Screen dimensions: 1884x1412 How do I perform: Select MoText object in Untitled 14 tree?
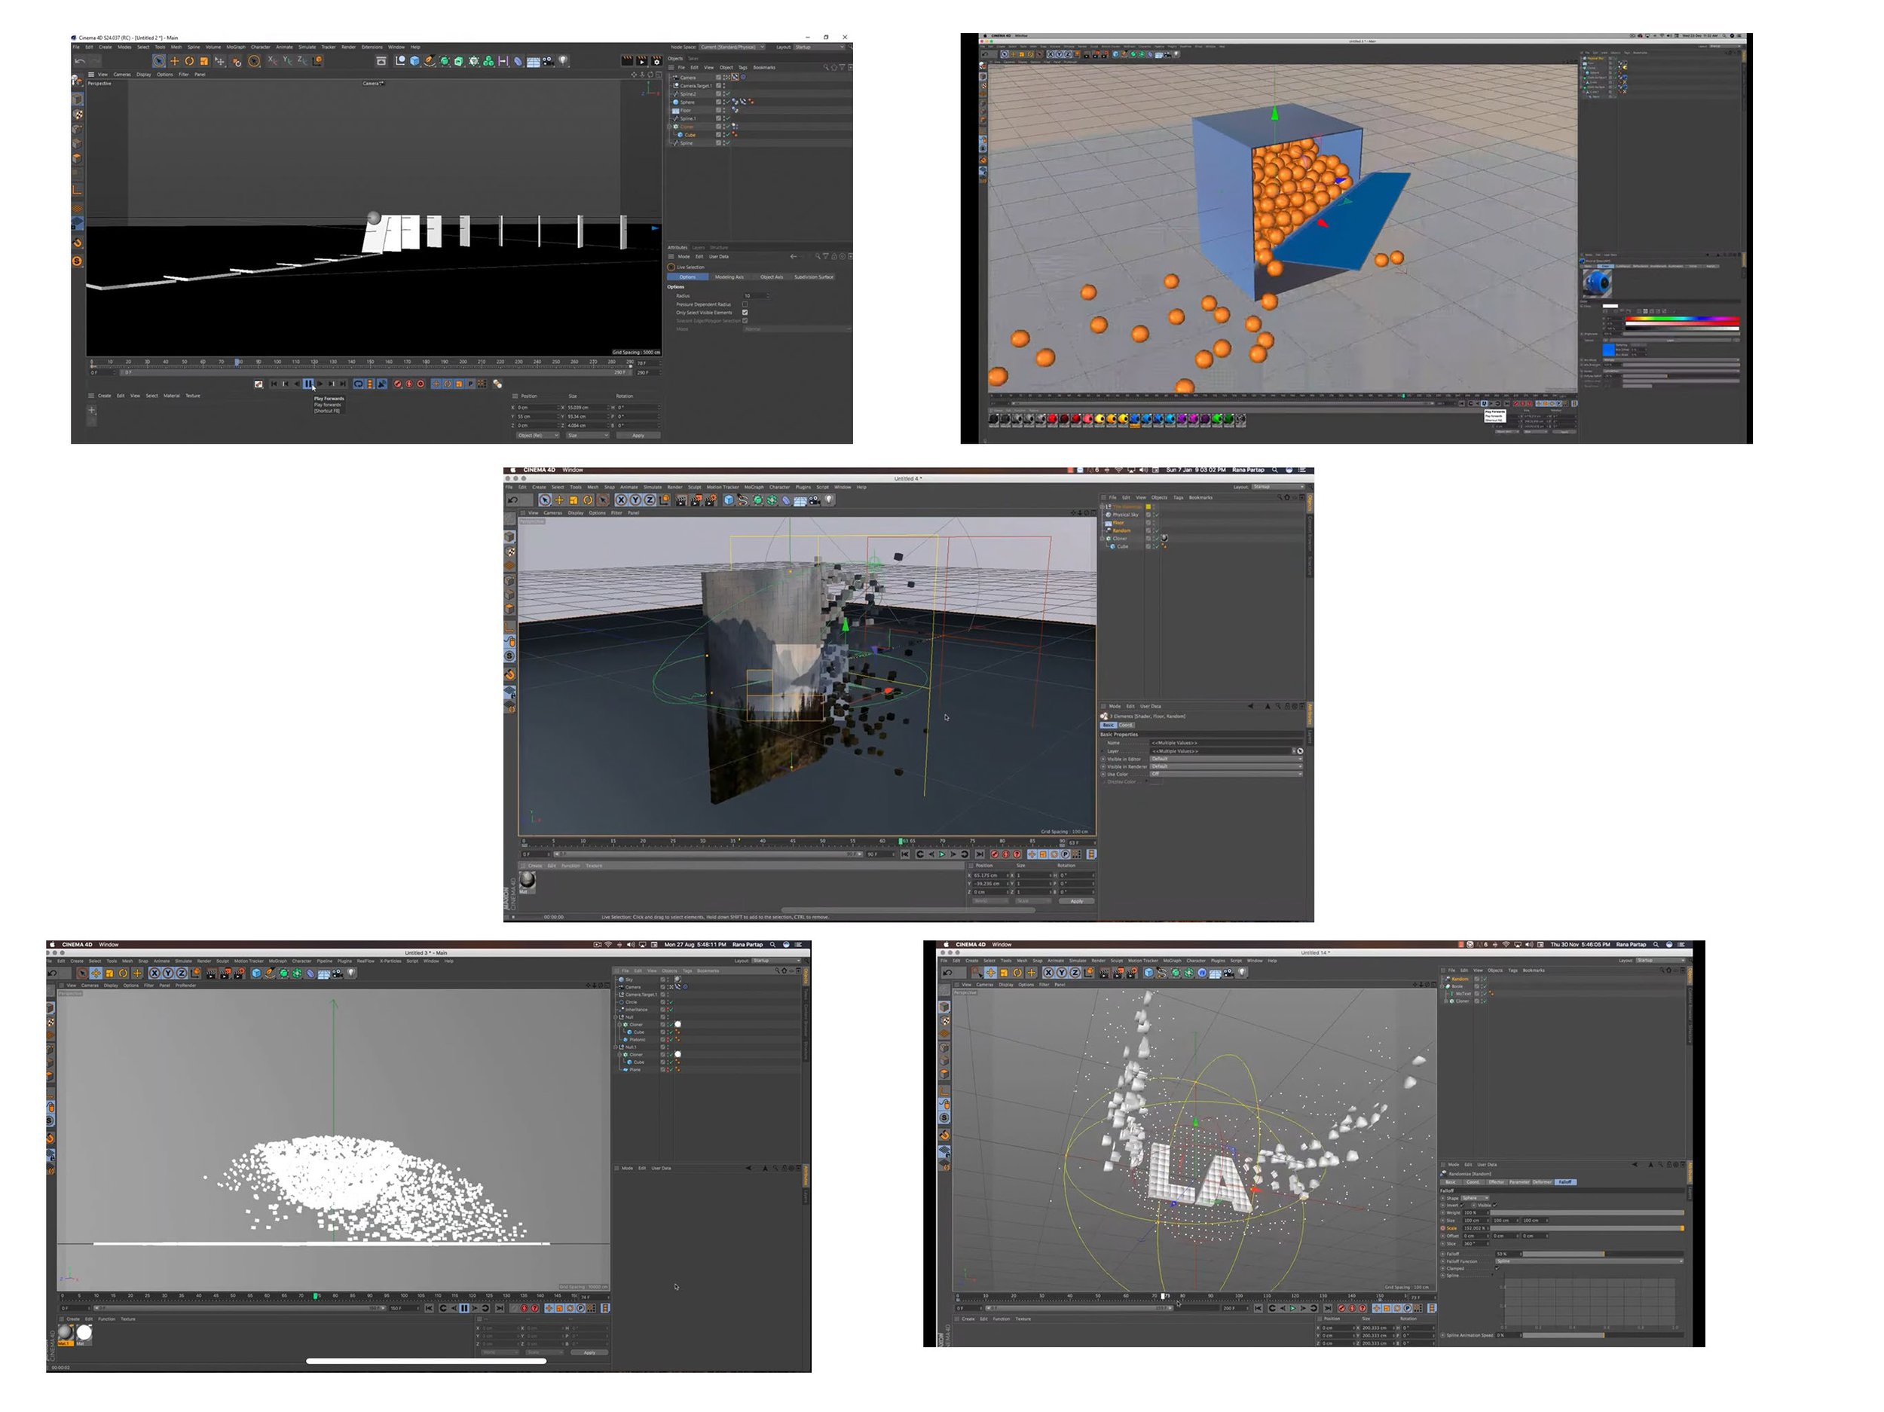pos(1463,993)
